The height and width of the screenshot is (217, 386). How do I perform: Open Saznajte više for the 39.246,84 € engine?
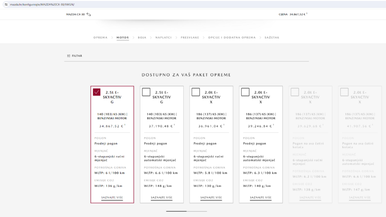(261, 197)
